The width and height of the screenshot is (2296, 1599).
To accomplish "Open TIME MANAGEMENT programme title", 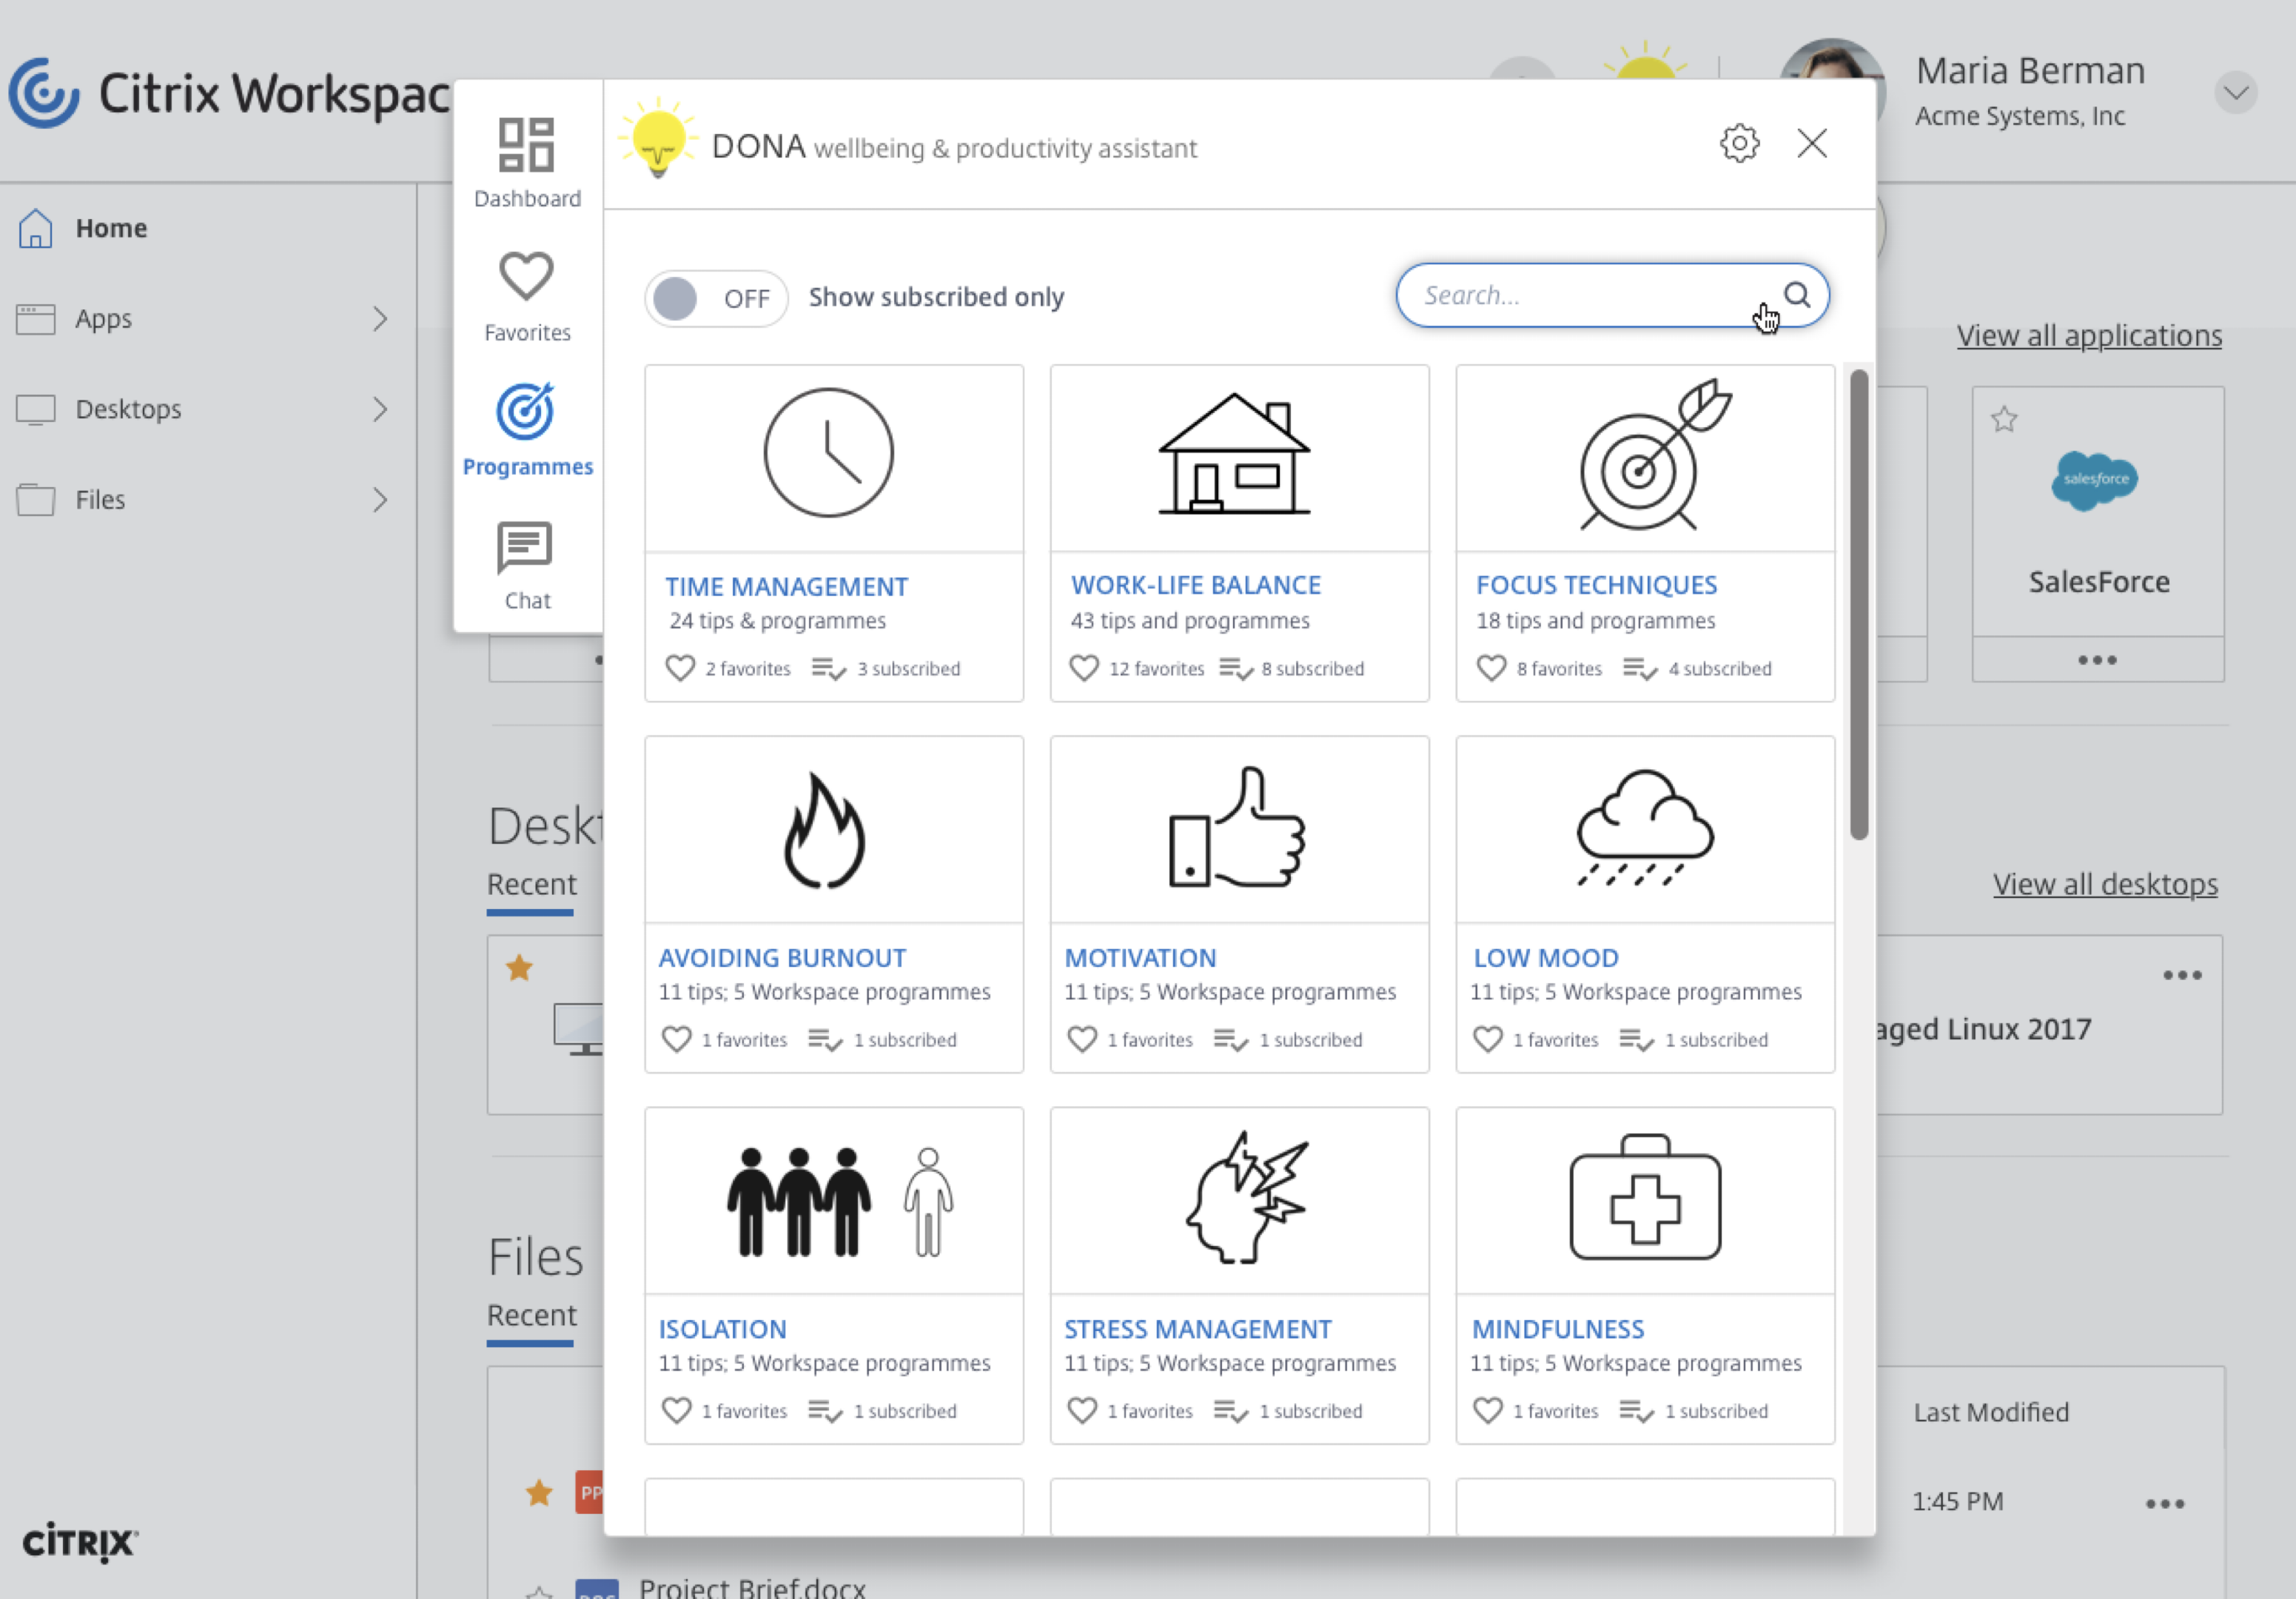I will click(786, 587).
